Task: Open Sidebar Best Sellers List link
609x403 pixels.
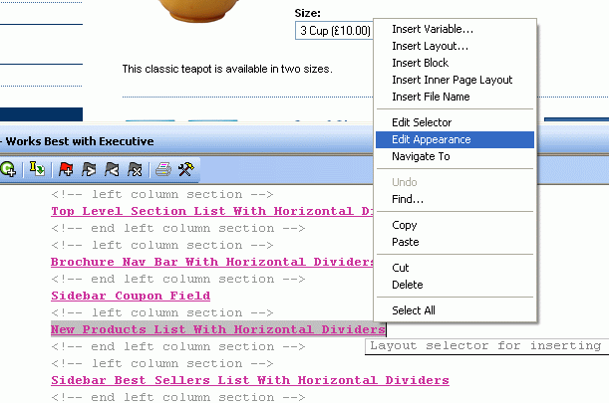Action: coord(249,380)
